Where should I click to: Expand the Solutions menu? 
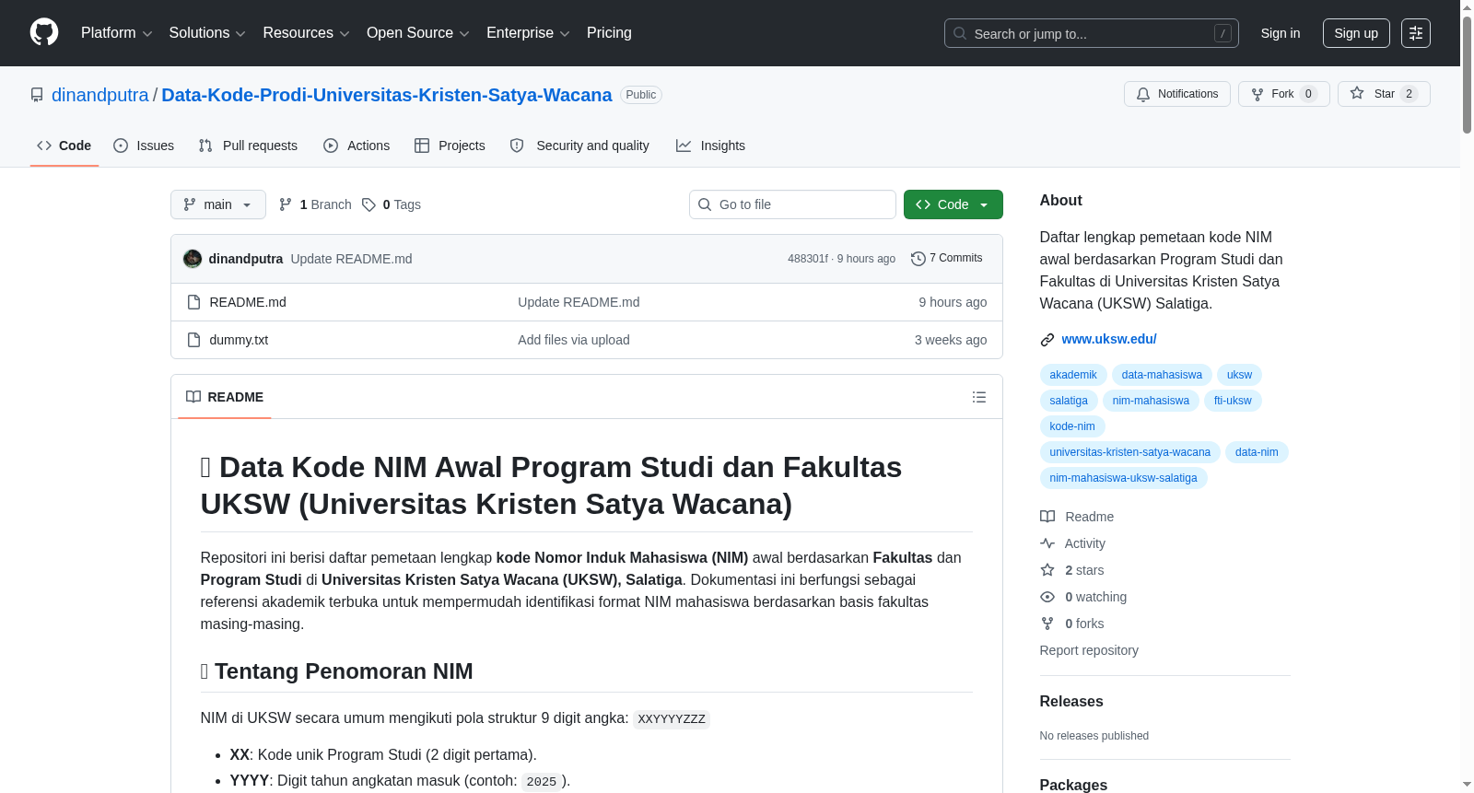[x=207, y=33]
